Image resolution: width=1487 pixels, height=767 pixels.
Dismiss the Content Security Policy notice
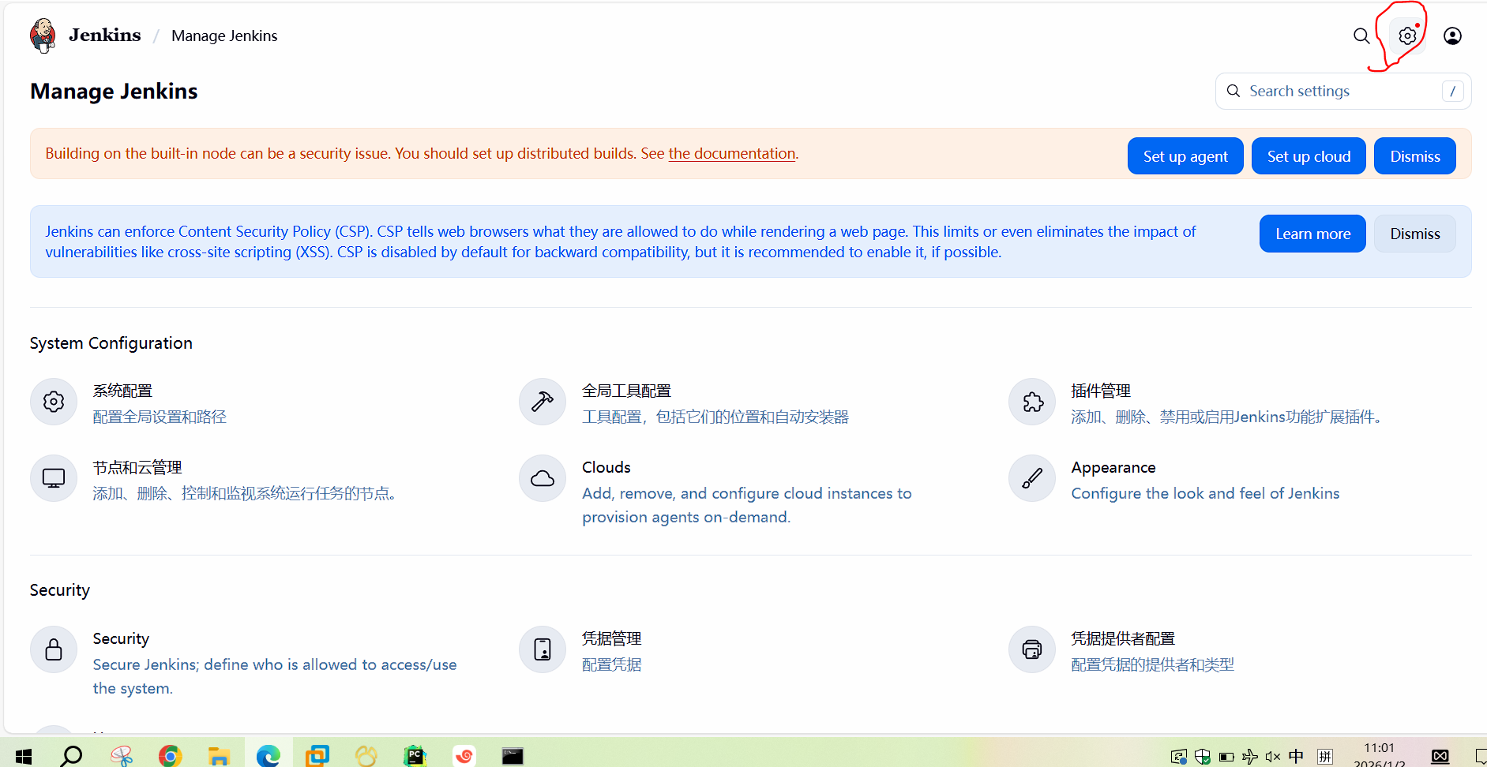click(x=1415, y=234)
